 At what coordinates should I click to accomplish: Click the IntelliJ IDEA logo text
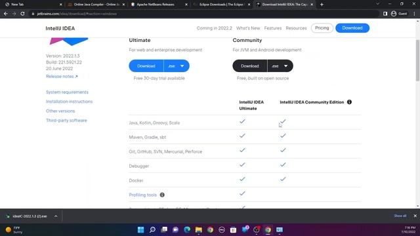pyautogui.click(x=60, y=28)
